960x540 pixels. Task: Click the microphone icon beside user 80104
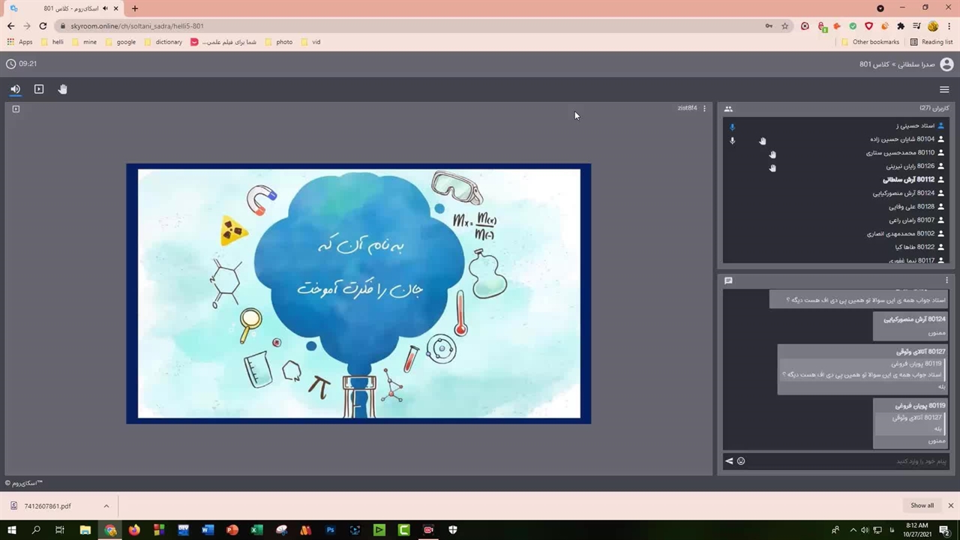point(733,140)
